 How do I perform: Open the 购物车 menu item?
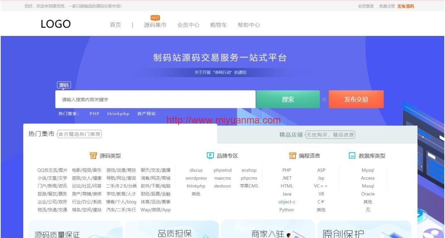tap(219, 25)
